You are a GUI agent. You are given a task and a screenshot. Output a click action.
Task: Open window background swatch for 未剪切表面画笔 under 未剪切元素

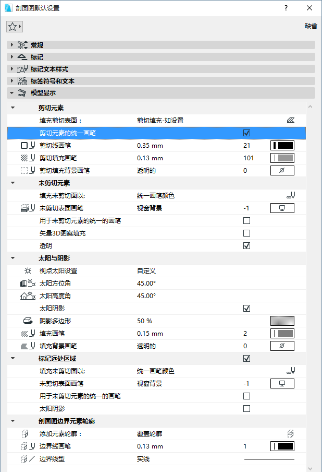(282, 208)
